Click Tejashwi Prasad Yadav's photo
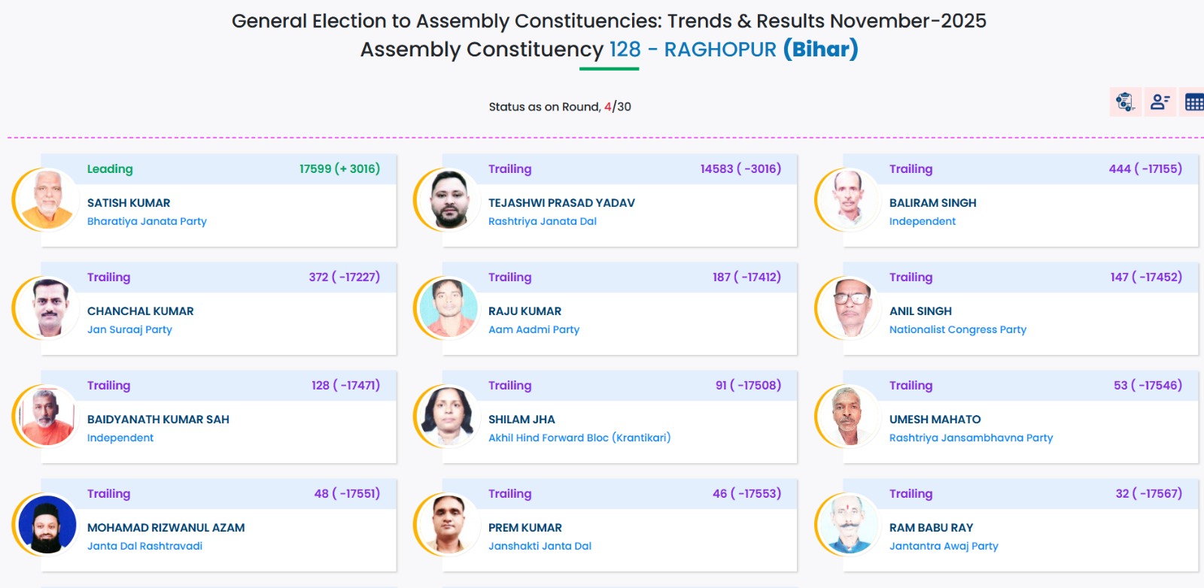Viewport: 1204px width, 588px height. coord(448,200)
